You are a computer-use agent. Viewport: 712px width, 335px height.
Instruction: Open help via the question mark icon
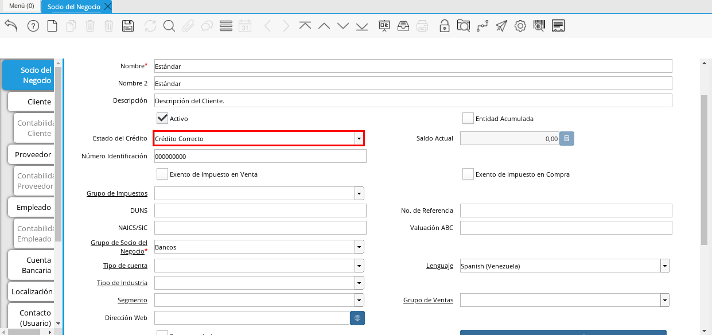pyautogui.click(x=33, y=26)
